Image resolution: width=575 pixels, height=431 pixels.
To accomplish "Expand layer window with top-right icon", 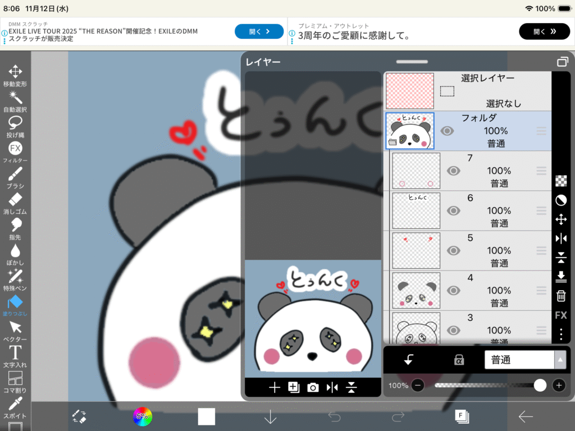I will pyautogui.click(x=562, y=62).
